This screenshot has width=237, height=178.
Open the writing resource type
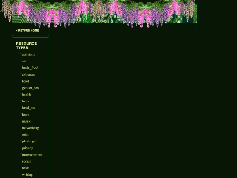[27, 174]
